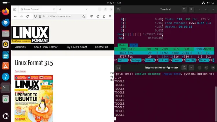Click the linuxformat.com URL address field

[x=60, y=16]
